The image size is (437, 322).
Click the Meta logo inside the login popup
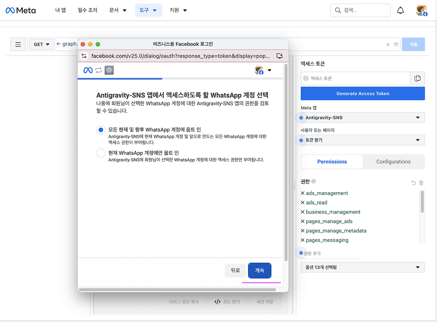tap(88, 70)
